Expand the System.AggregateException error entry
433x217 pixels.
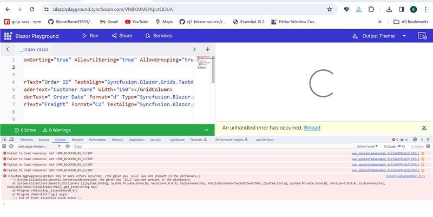[x=9, y=176]
